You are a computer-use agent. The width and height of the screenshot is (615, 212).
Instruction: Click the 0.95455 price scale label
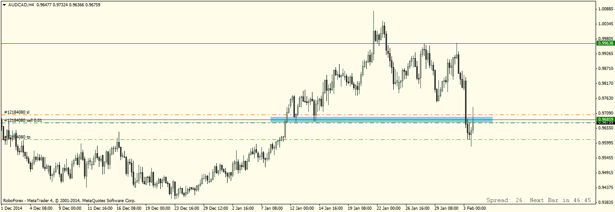point(606,158)
